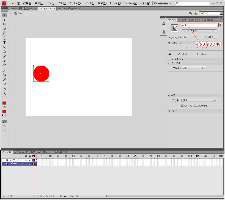Select the Deco tool
Screen dimensions: 225x200
point(4,65)
